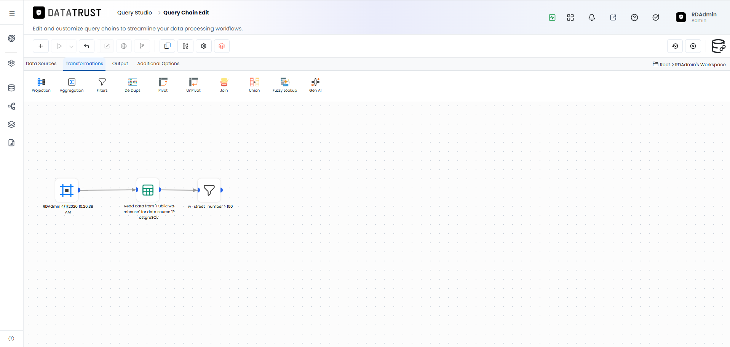Image resolution: width=730 pixels, height=347 pixels.
Task: Select the Fuzzy Lookup transformation
Action: [285, 85]
